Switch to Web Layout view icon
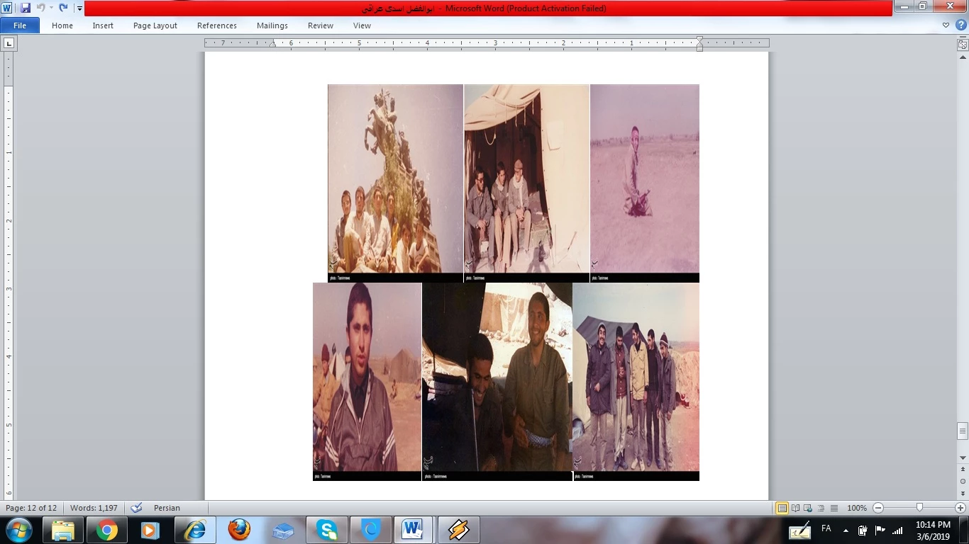Screen dimensions: 969x544 [809, 508]
